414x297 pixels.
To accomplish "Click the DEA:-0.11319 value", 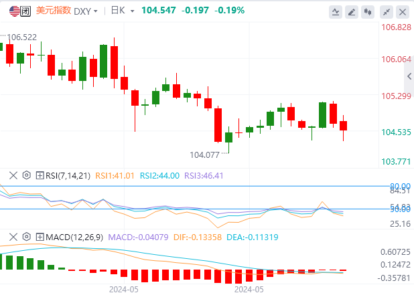I will (x=253, y=237).
